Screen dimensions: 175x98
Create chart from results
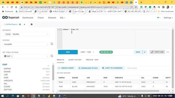[66, 68]
